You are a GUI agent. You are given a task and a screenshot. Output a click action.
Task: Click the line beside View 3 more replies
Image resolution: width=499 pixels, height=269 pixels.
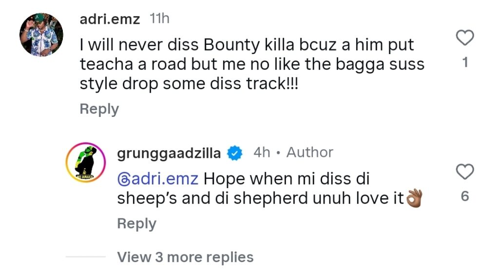coord(86,257)
